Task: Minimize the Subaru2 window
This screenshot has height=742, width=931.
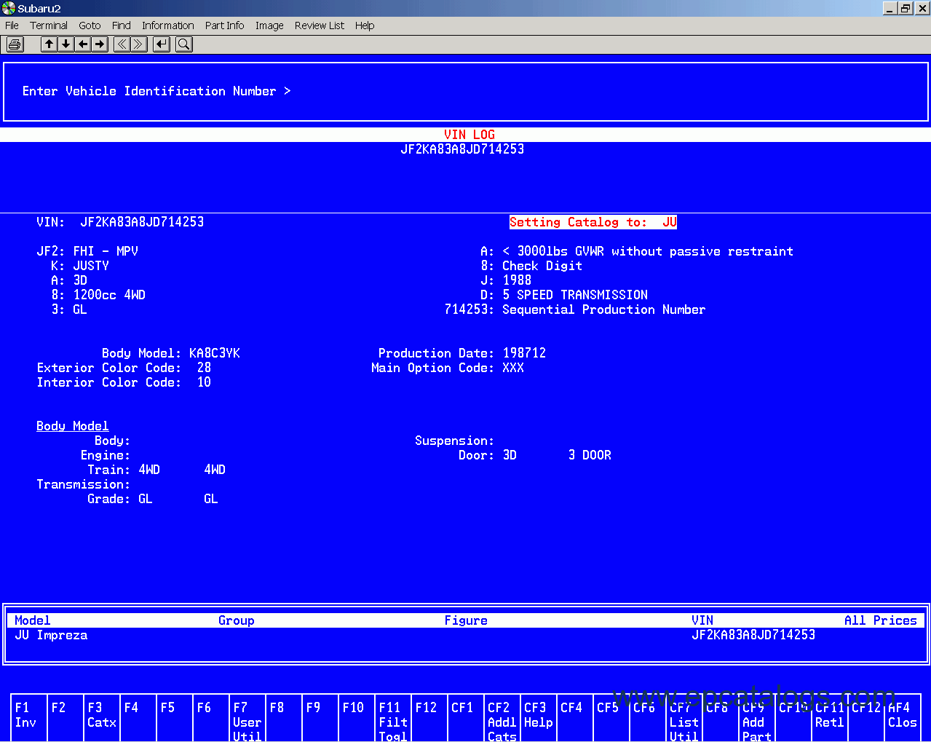Action: [890, 9]
